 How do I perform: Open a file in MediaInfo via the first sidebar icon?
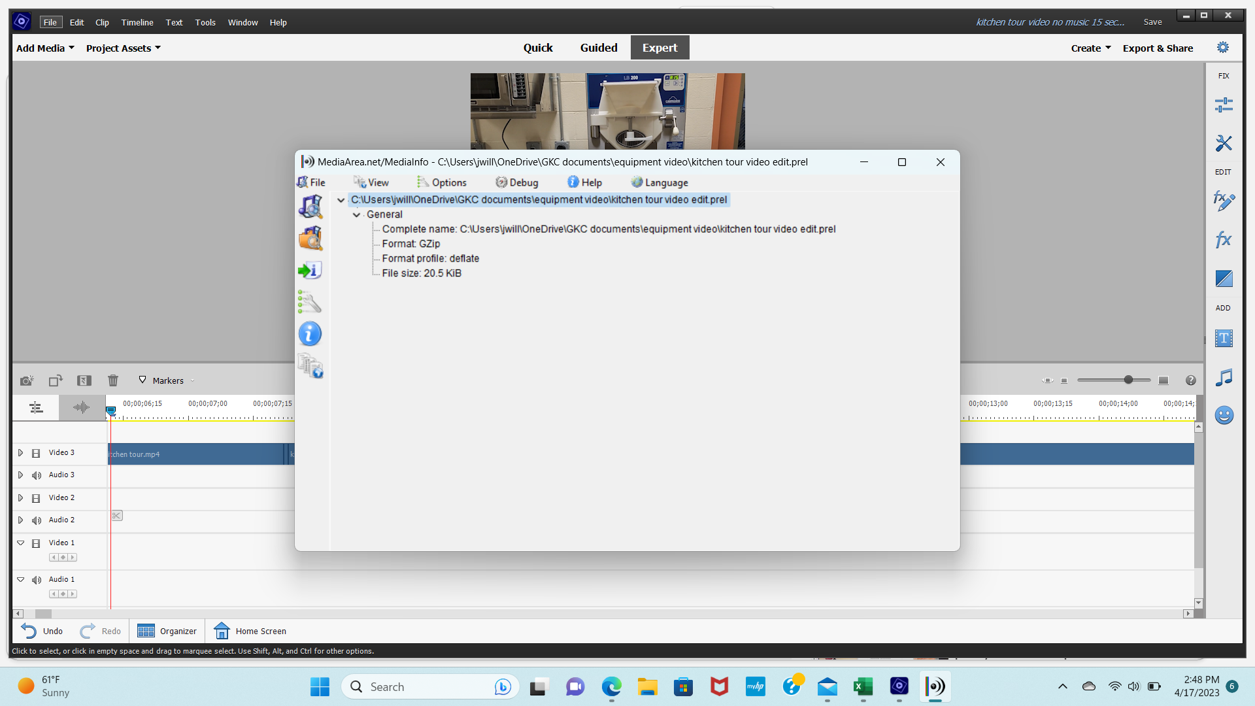(310, 207)
